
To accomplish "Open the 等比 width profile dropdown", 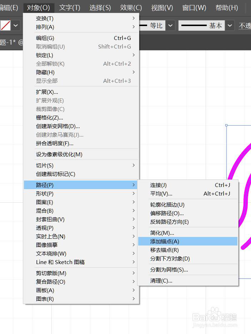I will 170,26.
